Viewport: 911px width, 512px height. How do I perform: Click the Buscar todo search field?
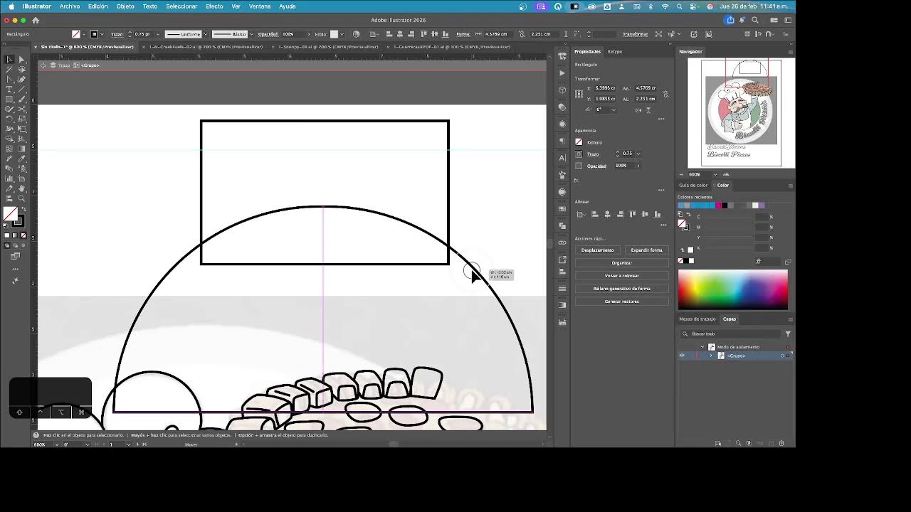click(x=733, y=334)
